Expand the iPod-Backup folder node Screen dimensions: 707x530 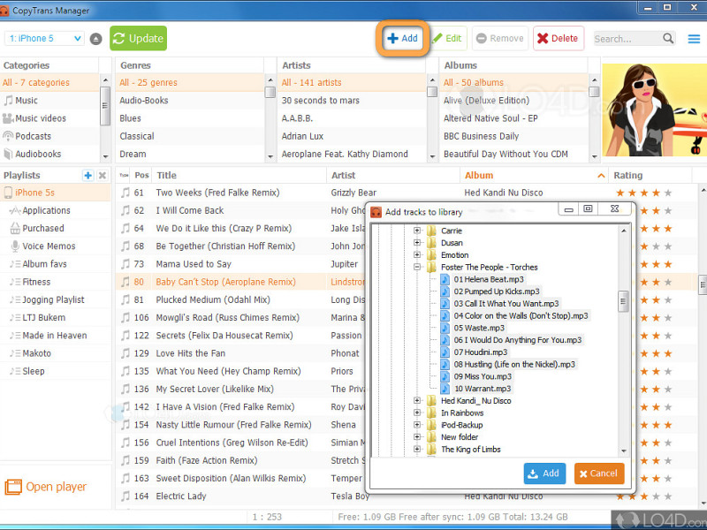click(x=417, y=425)
